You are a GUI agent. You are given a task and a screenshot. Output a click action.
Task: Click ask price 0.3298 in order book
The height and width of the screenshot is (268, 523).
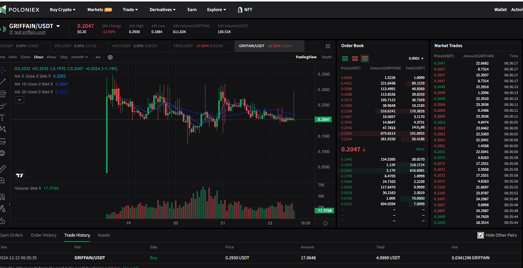click(x=347, y=111)
